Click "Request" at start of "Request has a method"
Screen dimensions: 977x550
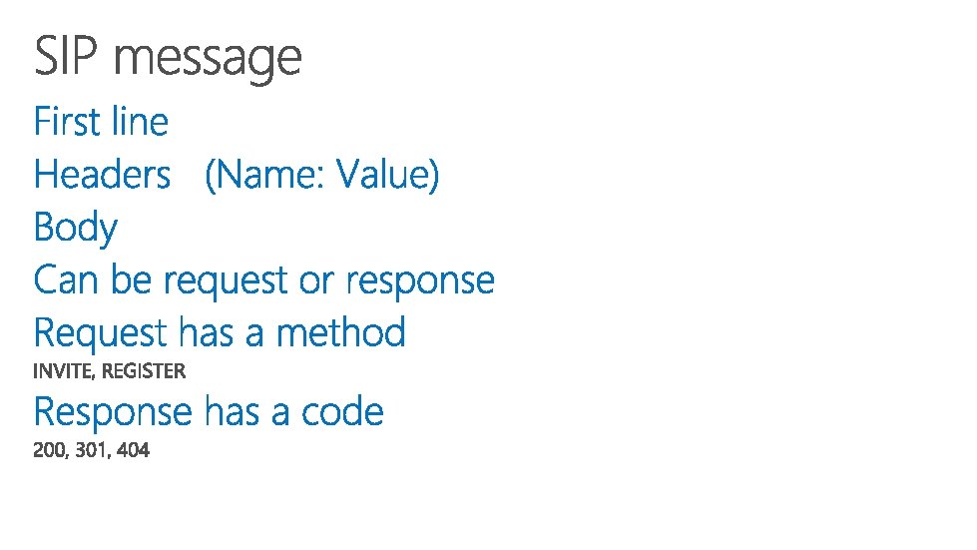101,333
